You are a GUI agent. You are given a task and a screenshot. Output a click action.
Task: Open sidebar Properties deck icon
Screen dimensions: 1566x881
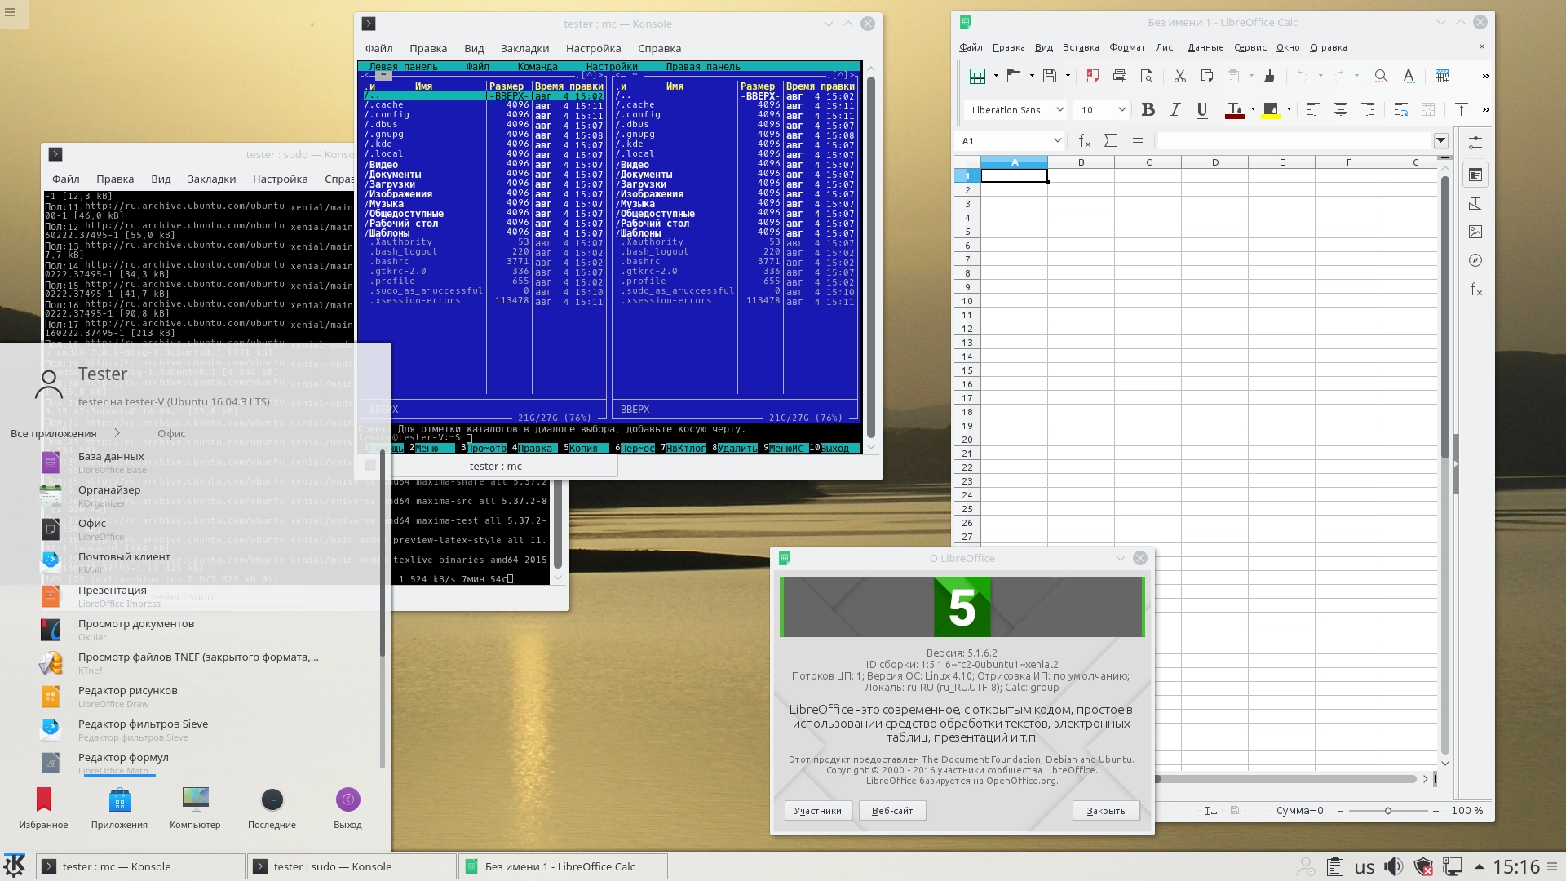coord(1475,175)
